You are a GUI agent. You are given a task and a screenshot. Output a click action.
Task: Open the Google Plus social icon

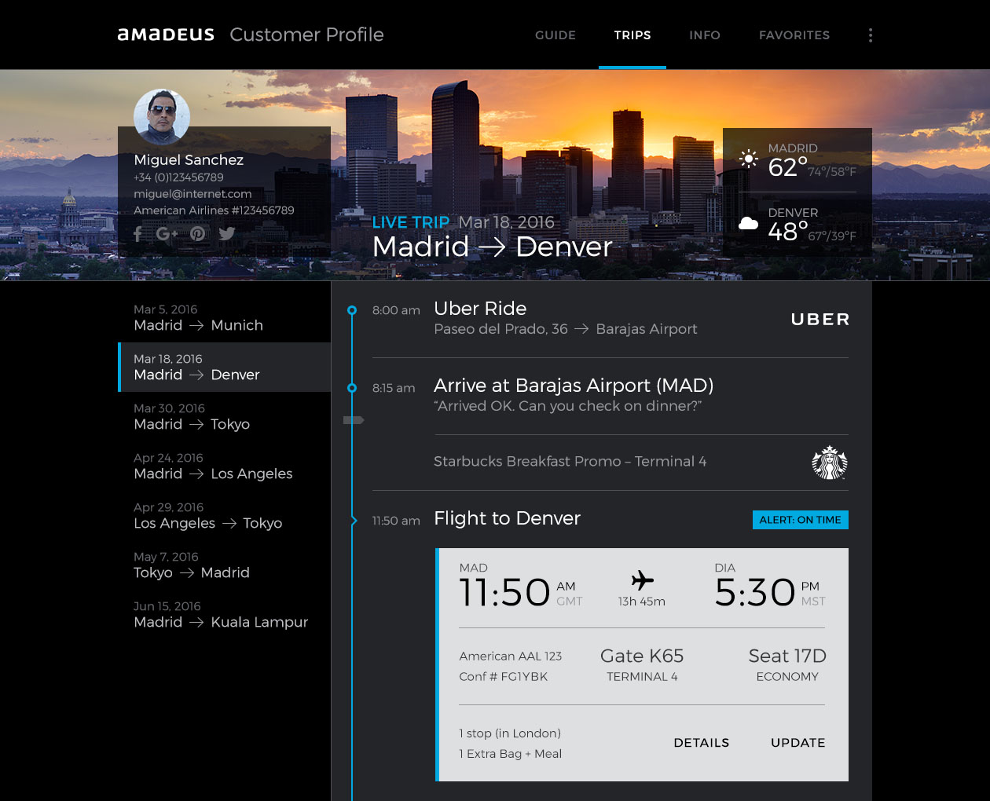coord(167,233)
